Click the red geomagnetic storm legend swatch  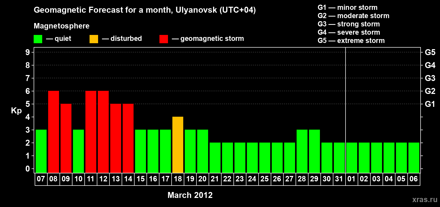point(164,39)
